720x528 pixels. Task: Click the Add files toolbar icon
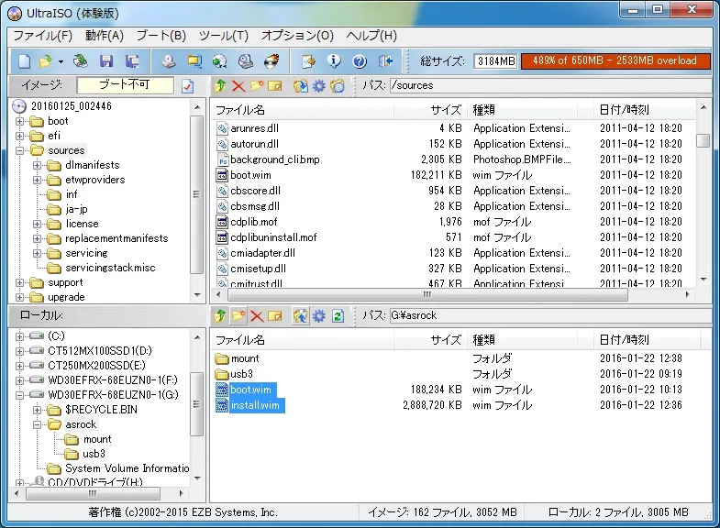click(x=308, y=61)
